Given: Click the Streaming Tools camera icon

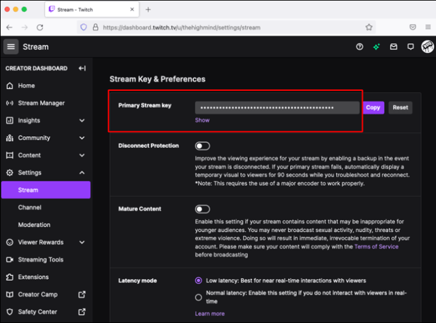Looking at the screenshot, I should 9,260.
